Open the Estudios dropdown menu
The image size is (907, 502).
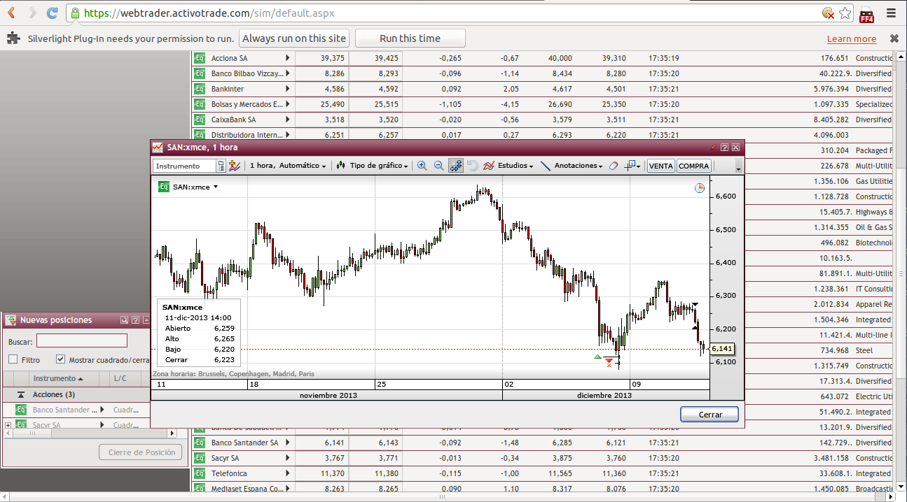(x=515, y=166)
